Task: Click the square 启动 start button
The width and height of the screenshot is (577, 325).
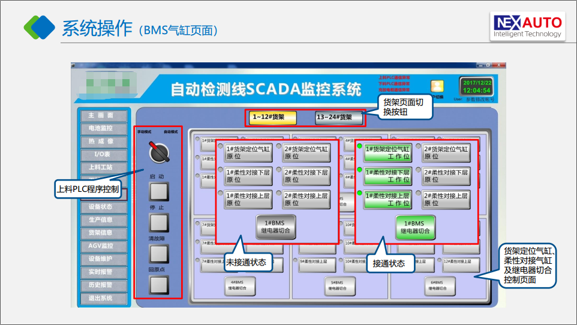Action: pos(159,191)
